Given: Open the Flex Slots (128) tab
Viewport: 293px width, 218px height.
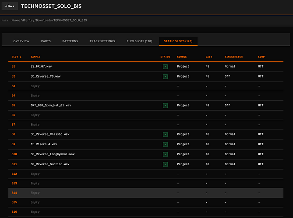Looking at the screenshot, I should tap(139, 41).
